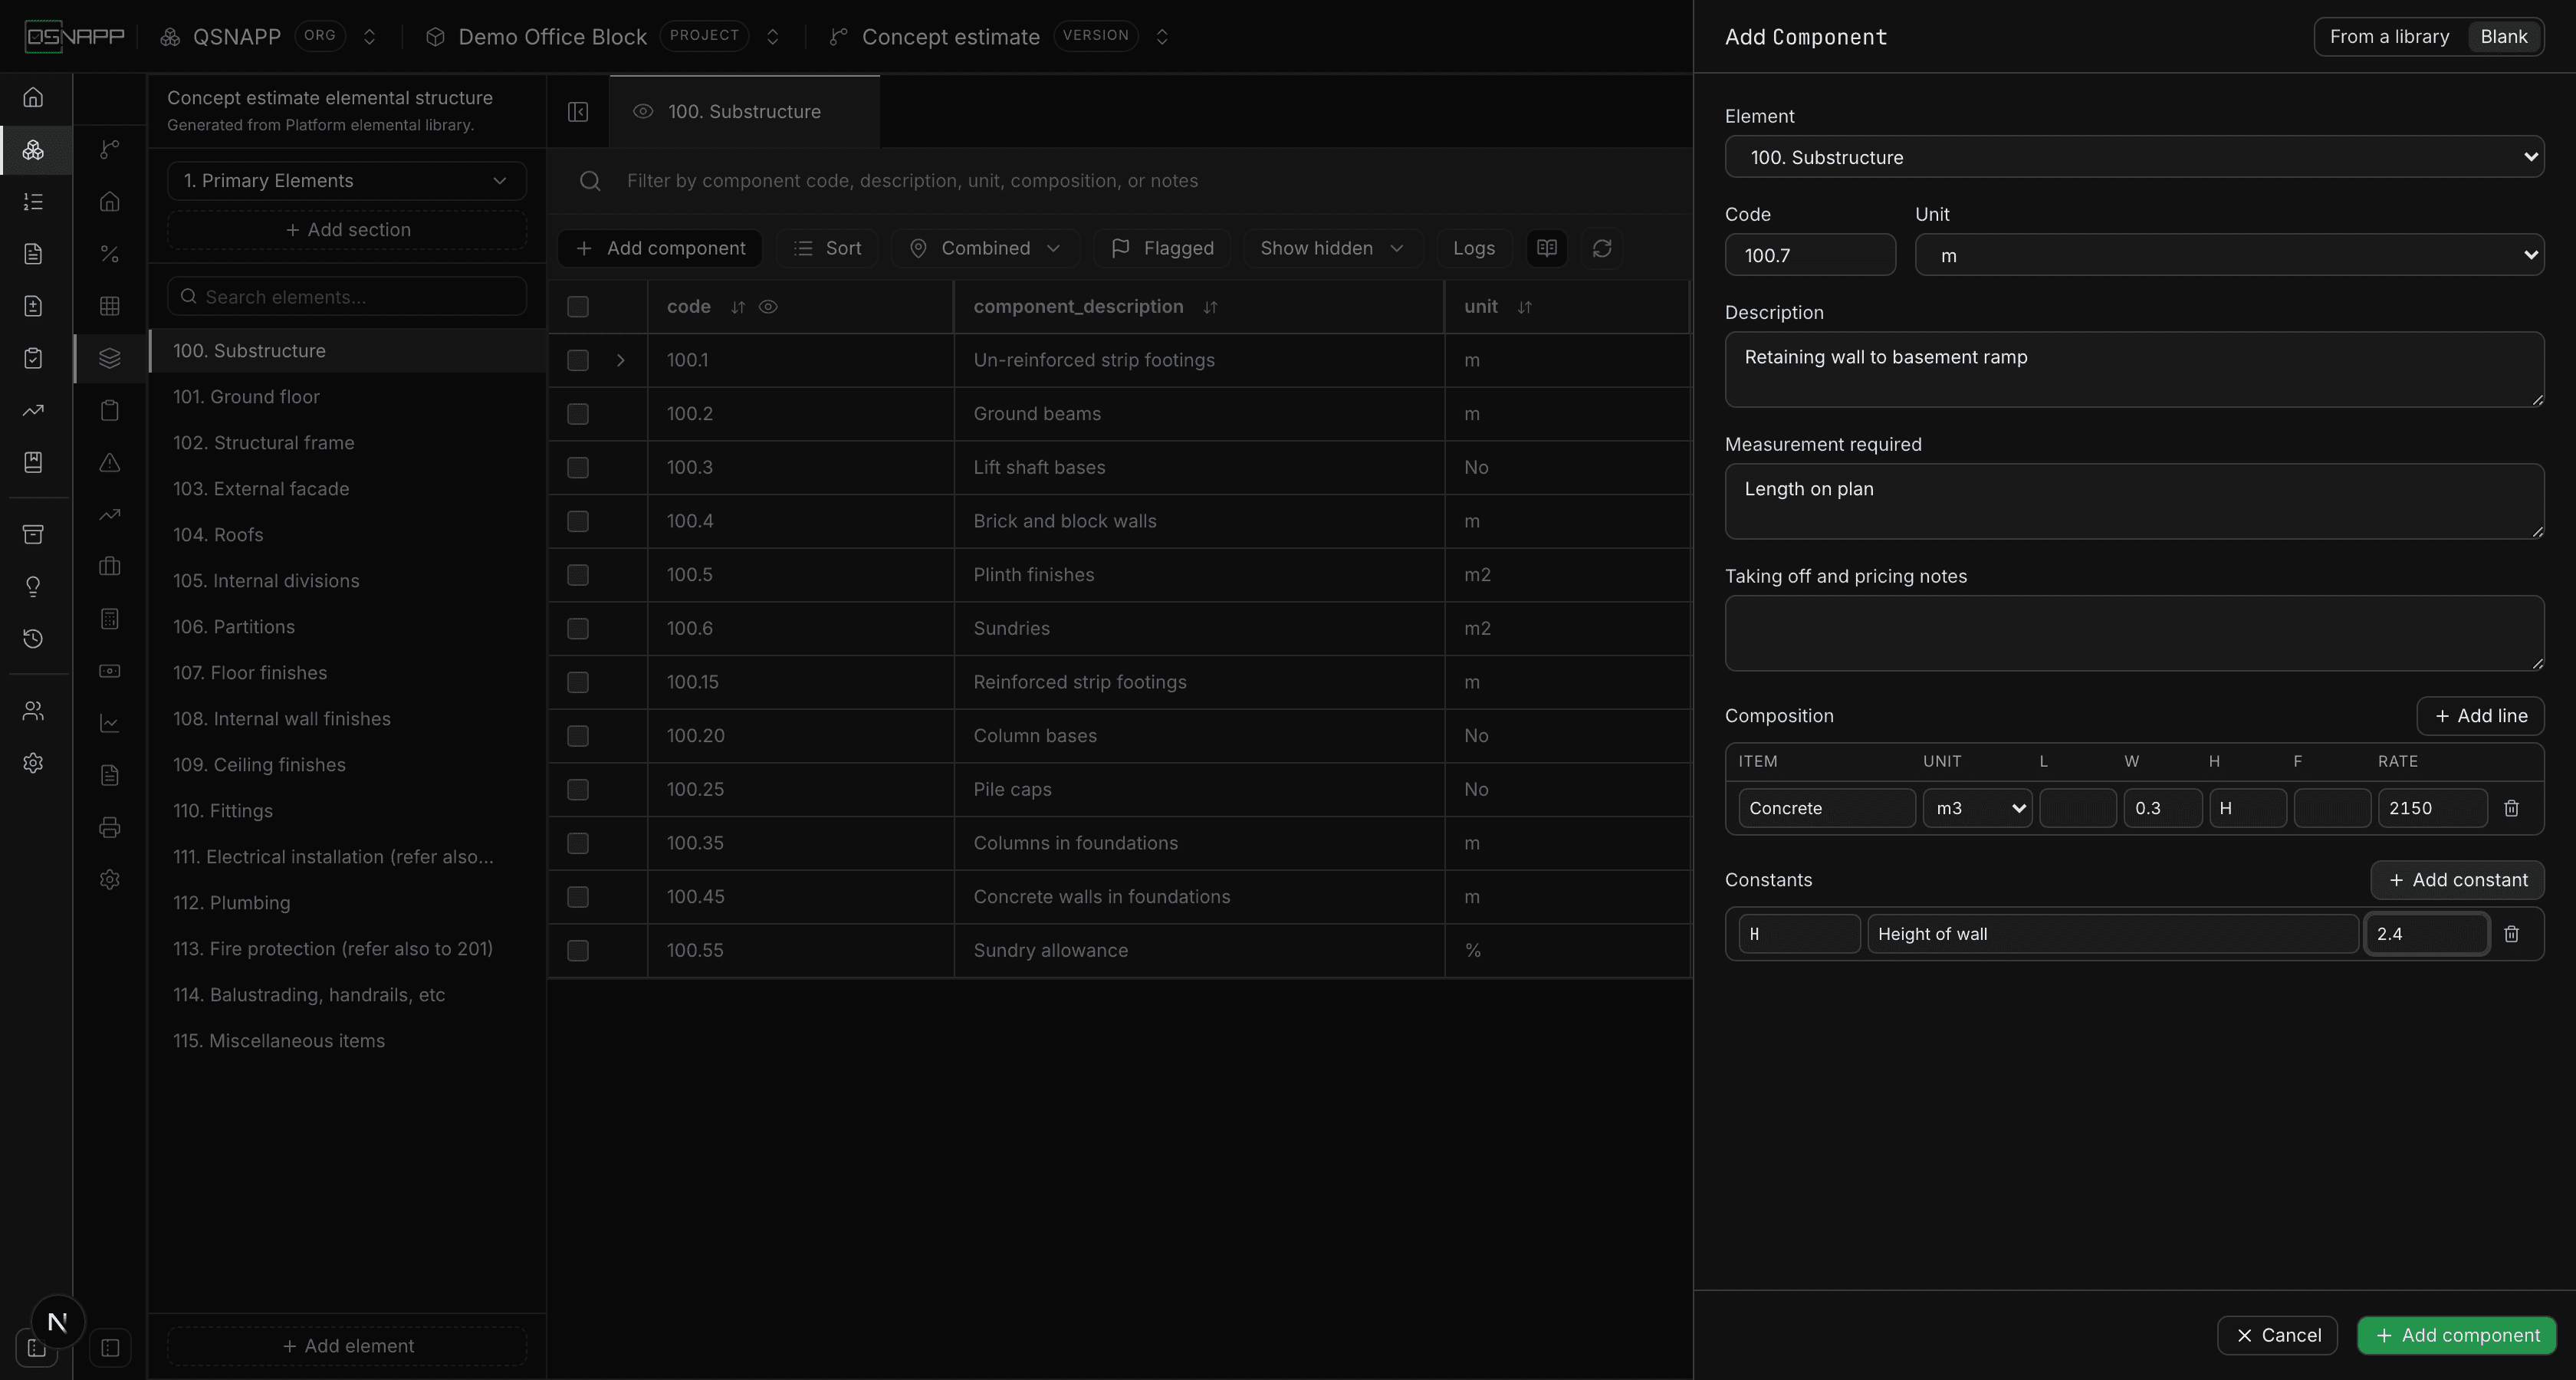The height and width of the screenshot is (1380, 2576).
Task: Check the Plinth finishes row
Action: 578,575
